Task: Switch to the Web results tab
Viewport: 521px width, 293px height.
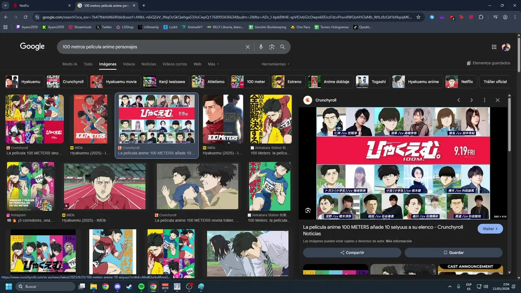Action: coord(197,64)
